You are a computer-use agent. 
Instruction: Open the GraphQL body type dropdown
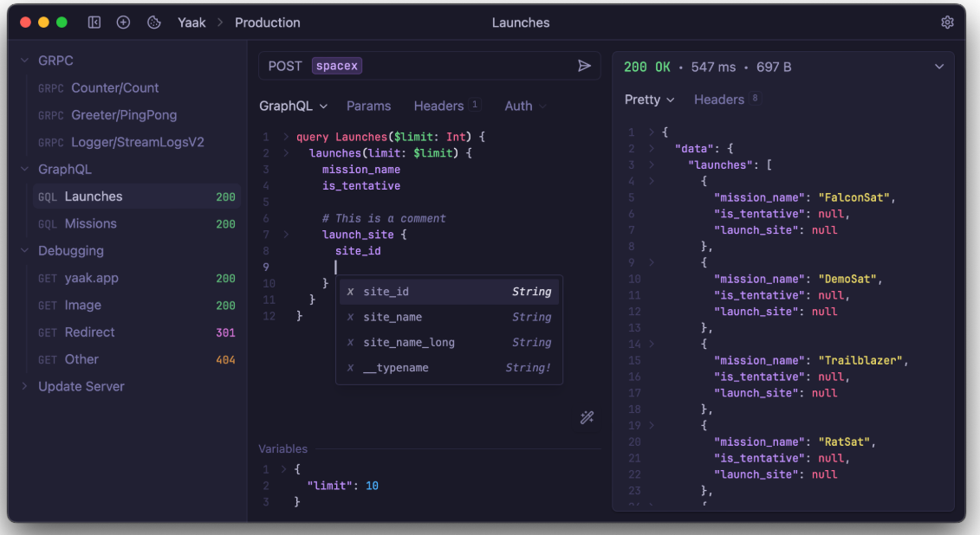pyautogui.click(x=293, y=106)
